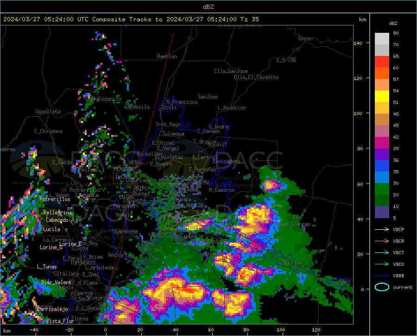Click the MENDOZA city label
Image resolution: width=417 pixels, height=336 pixels.
[x=123, y=169]
